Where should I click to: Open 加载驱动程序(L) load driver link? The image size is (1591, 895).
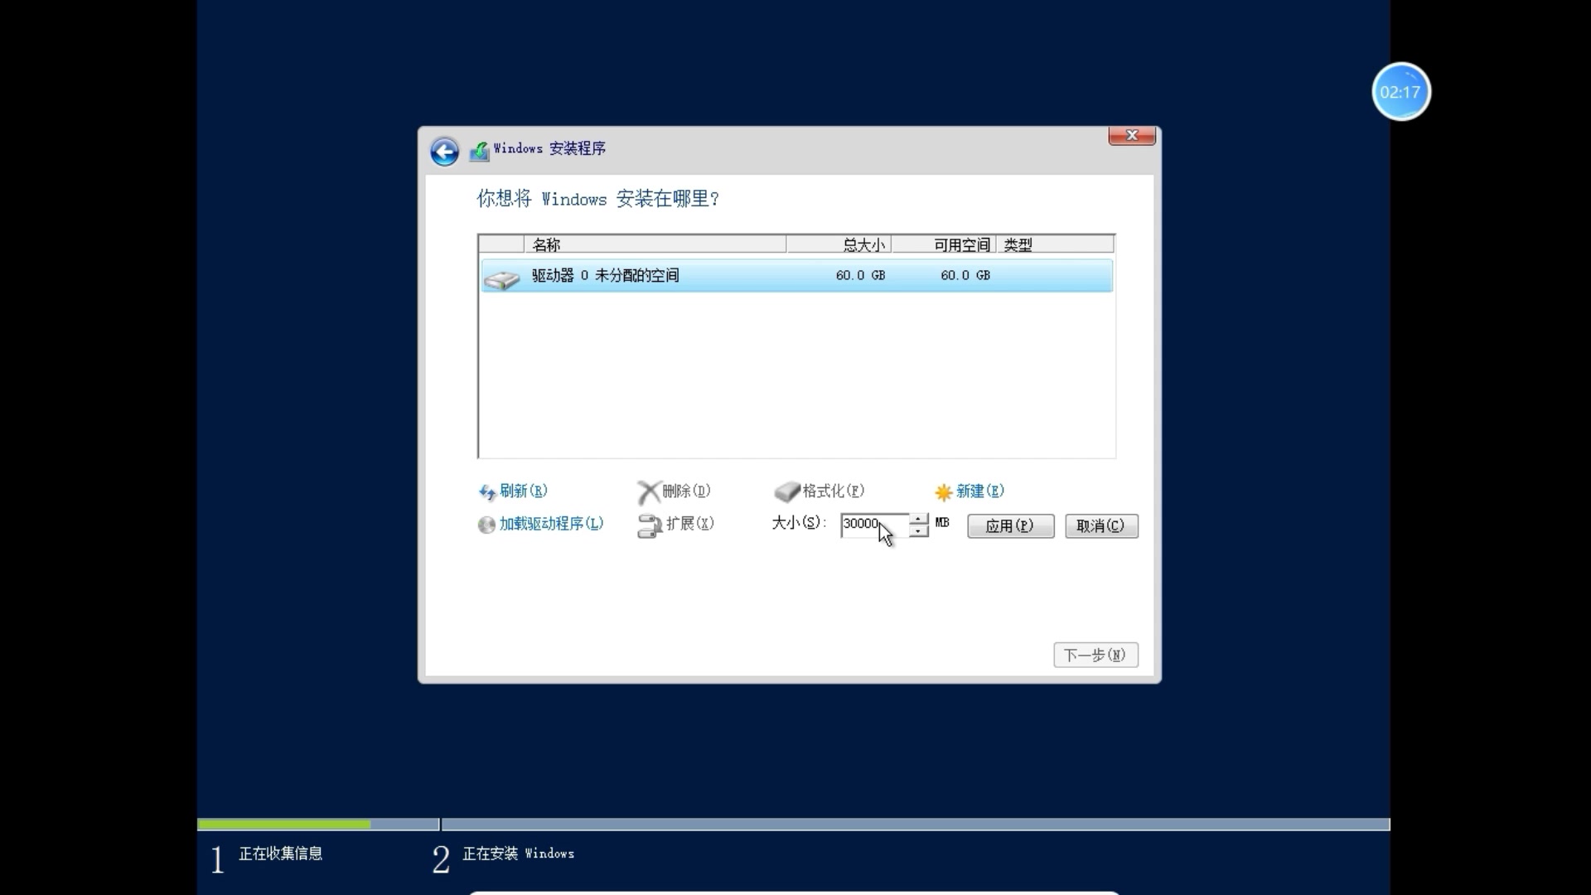pyautogui.click(x=551, y=523)
